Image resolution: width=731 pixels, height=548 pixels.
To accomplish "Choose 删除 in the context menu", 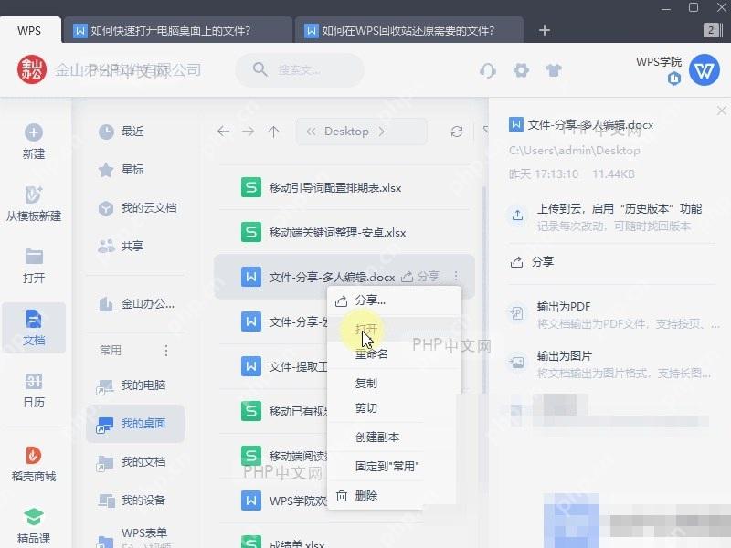I will (394, 496).
